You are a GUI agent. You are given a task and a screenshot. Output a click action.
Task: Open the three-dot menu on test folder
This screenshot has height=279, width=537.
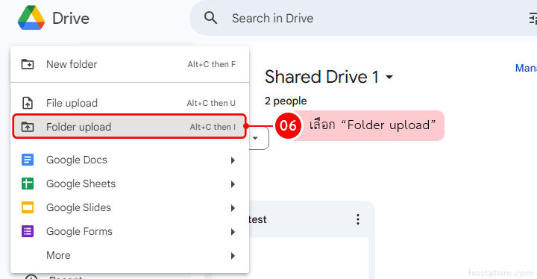coord(358,219)
